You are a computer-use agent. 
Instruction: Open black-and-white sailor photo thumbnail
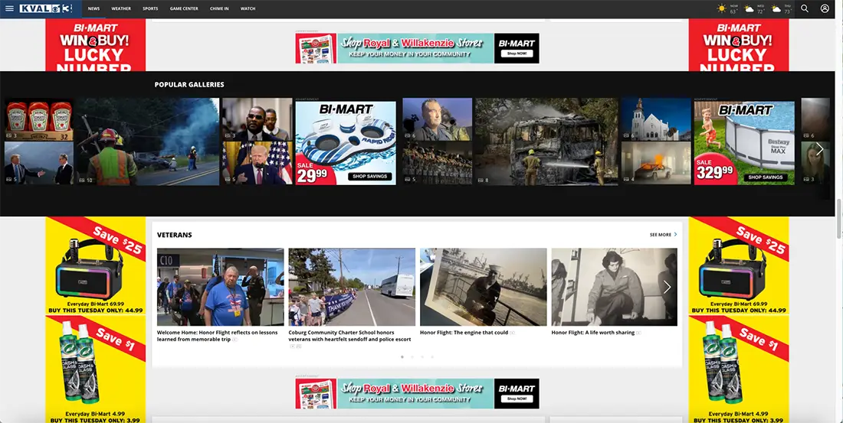[x=484, y=287]
